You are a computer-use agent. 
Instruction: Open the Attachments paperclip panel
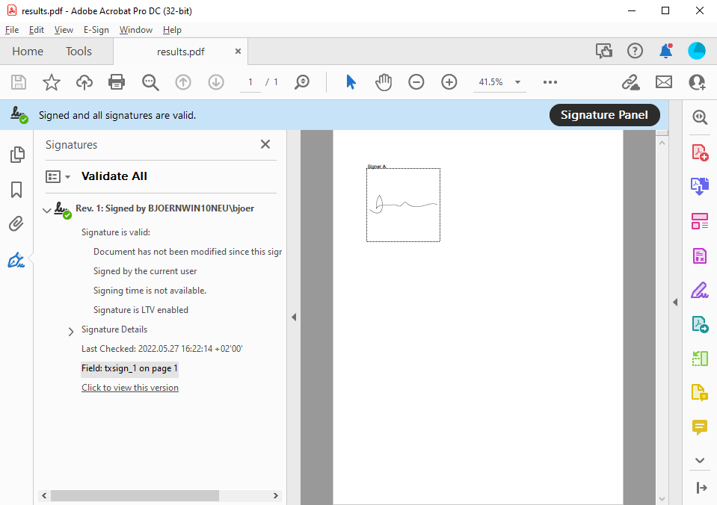tap(16, 224)
